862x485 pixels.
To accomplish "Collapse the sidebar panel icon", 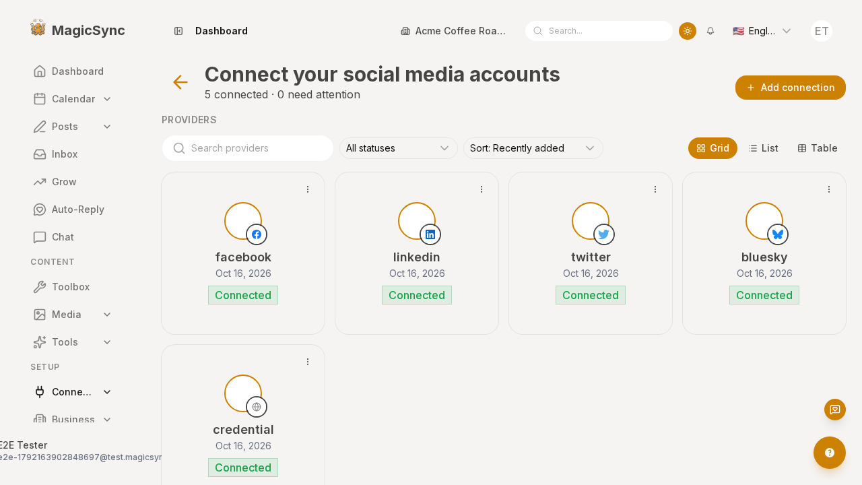I will 178,31.
